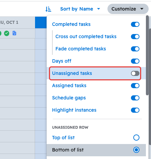The width and height of the screenshot is (151, 159).
Task: Select the Bottom of list radio button
Action: [136, 150]
